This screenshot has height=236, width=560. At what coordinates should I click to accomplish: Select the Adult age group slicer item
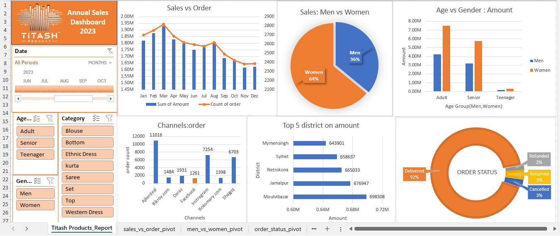coord(35,131)
